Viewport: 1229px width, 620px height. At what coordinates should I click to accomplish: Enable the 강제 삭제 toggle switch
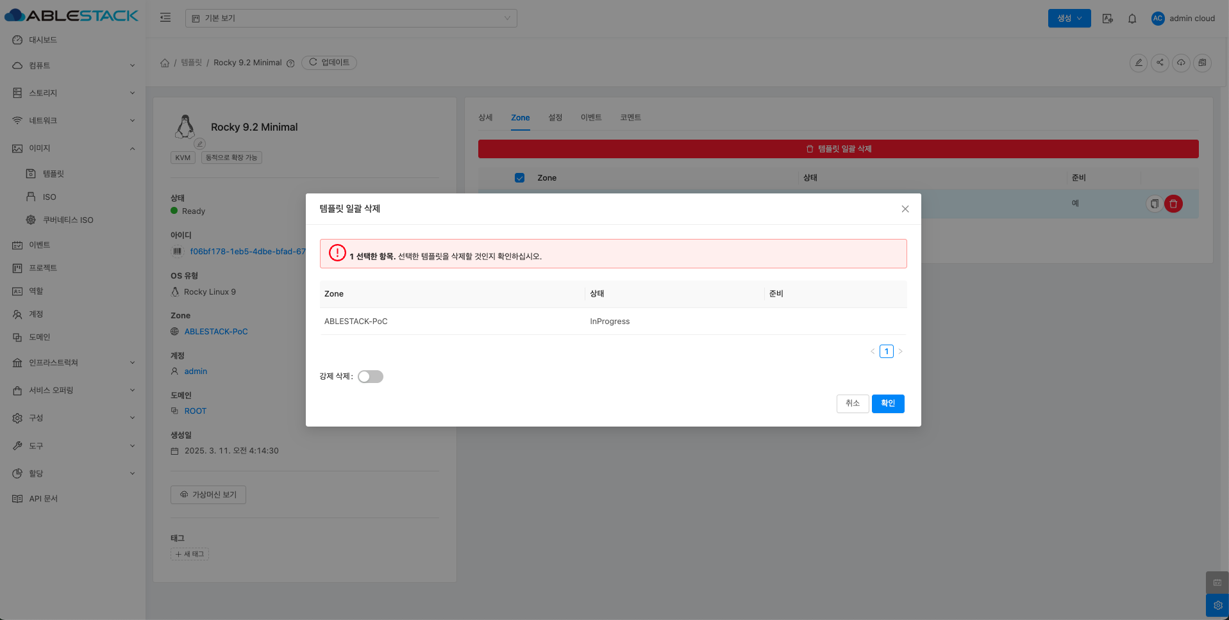[x=371, y=377]
